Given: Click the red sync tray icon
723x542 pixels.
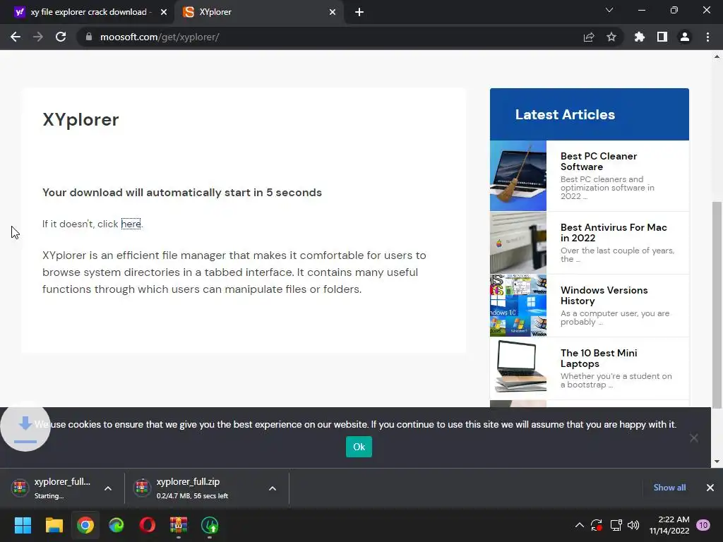Looking at the screenshot, I should coord(596,525).
